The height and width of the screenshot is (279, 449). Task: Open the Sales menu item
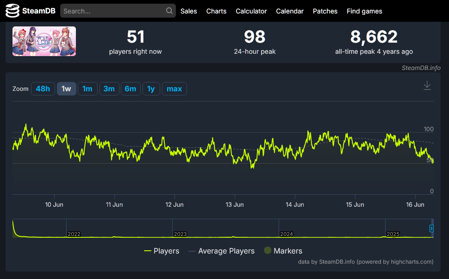pyautogui.click(x=188, y=11)
